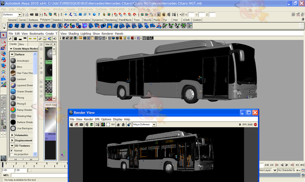Step back one frame
This screenshot has width=305, height=182.
tap(272, 165)
